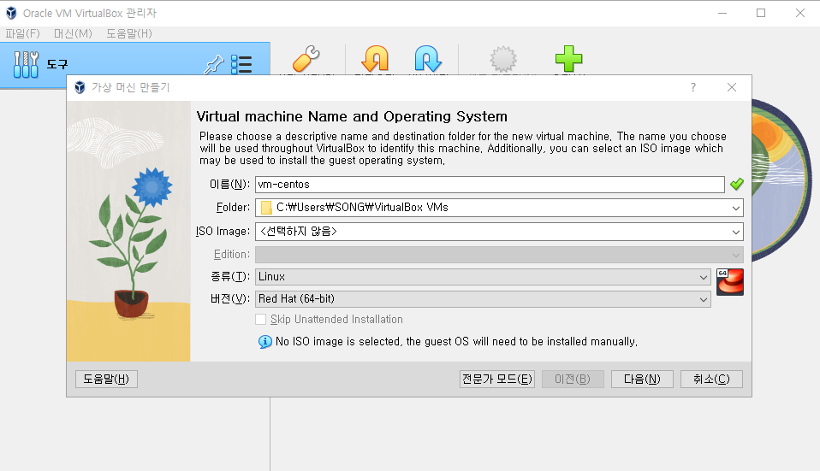This screenshot has height=471, width=820.
Task: Click the question mark help button in dialog
Action: coord(693,87)
